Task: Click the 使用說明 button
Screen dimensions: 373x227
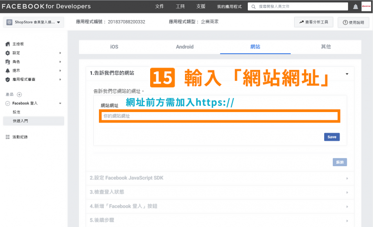Action: point(353,23)
